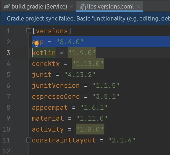Click the junitVersion value "1.1.5"
Screen dimensions: 170x155
tap(106, 85)
